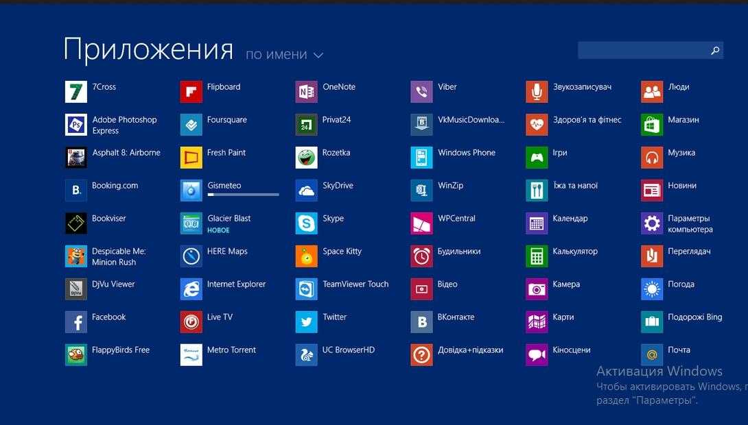Open the 7Cross app icon
The height and width of the screenshot is (425, 748).
coord(76,91)
